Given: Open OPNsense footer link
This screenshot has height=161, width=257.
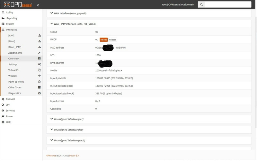Looking at the screenshot, I should pyautogui.click(x=51, y=156).
